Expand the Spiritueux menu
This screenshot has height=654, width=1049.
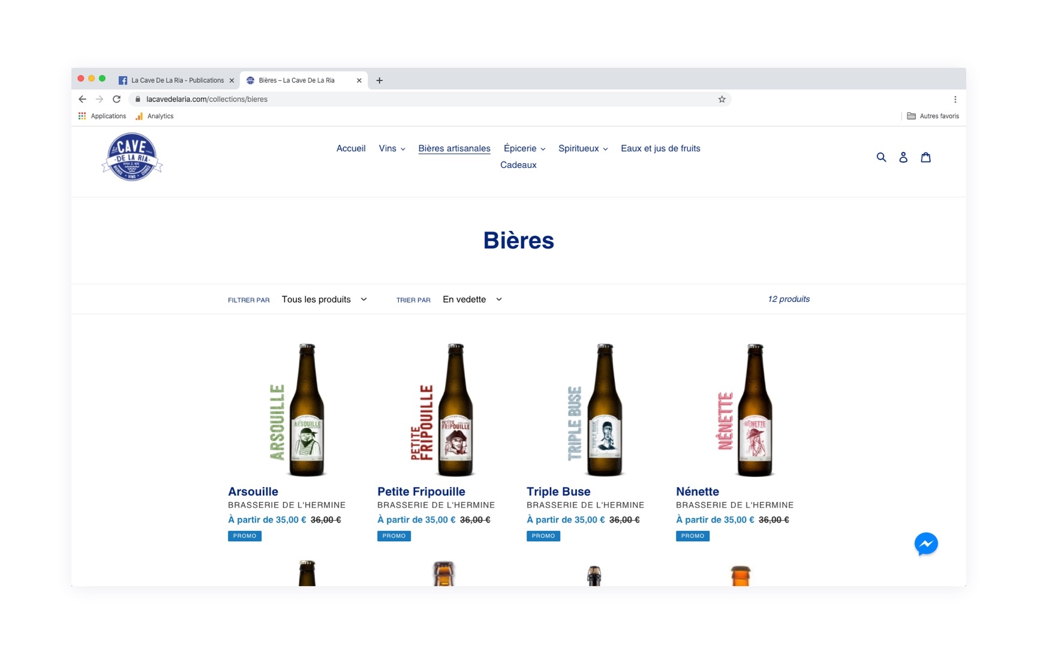(583, 149)
